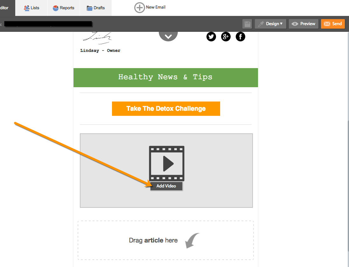The height and width of the screenshot is (267, 349).
Task: Click the Twitter social icon
Action: pyautogui.click(x=211, y=37)
